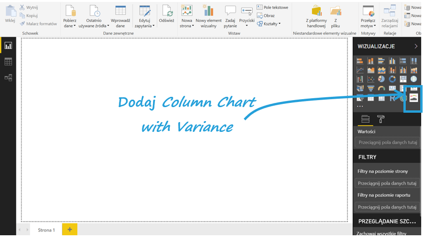Open the Report view in left sidebar

tap(8, 46)
